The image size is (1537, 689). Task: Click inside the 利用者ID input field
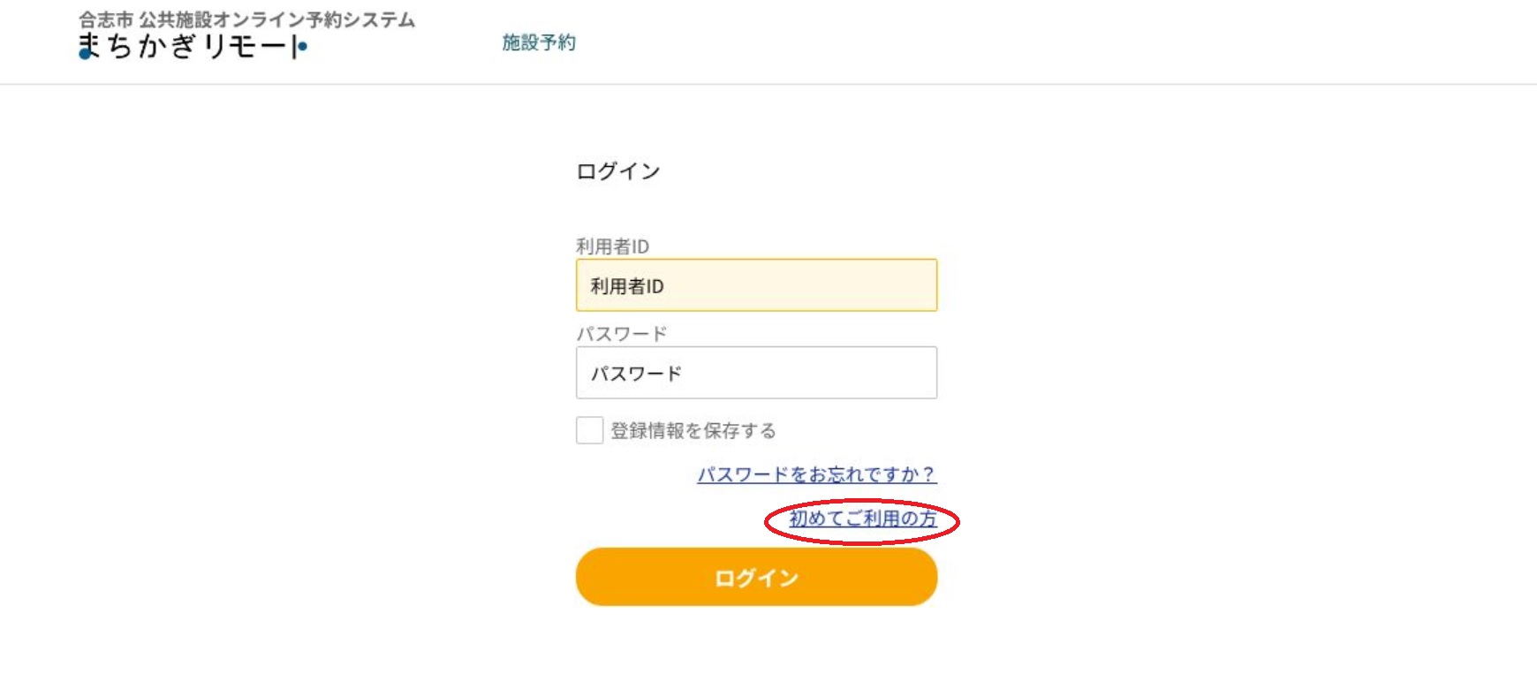pos(756,284)
